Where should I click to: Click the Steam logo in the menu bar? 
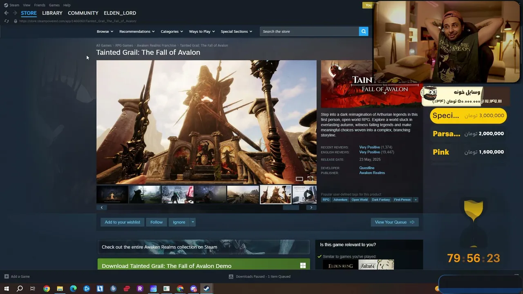[x=6, y=5]
